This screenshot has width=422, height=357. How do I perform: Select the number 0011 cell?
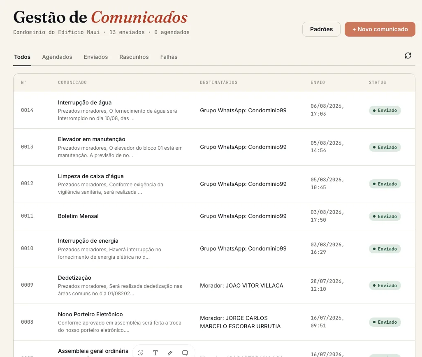pyautogui.click(x=27, y=216)
